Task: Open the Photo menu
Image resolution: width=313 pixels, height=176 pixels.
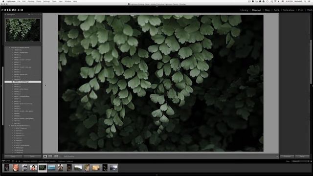Action: tap(39, 1)
